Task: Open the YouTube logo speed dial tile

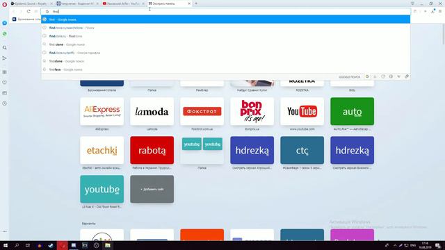Action: coord(302,111)
